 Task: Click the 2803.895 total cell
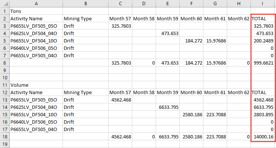[x=263, y=114]
